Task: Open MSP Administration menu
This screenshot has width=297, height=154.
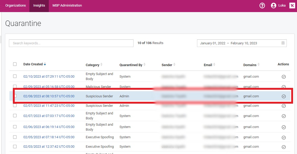Action: click(x=67, y=6)
